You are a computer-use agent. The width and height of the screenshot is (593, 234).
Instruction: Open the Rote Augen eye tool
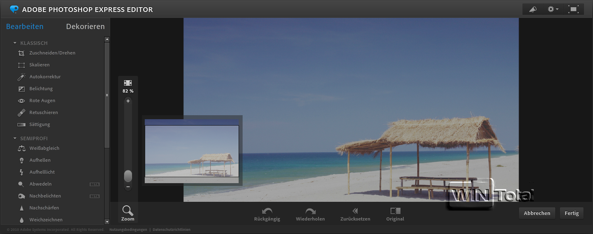pos(21,101)
